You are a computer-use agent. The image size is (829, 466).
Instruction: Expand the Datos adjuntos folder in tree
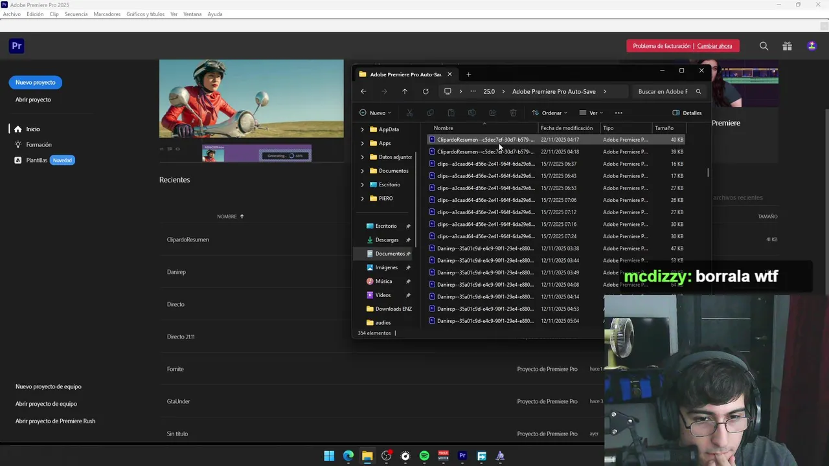pyautogui.click(x=362, y=157)
